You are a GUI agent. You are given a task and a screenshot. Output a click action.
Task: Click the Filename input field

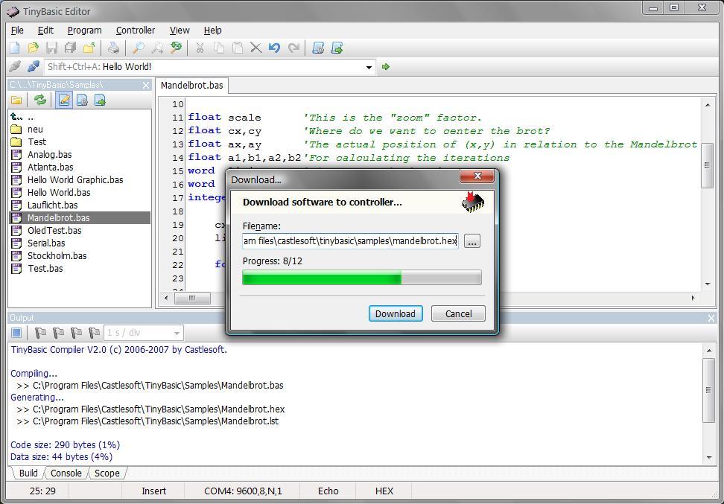click(350, 241)
